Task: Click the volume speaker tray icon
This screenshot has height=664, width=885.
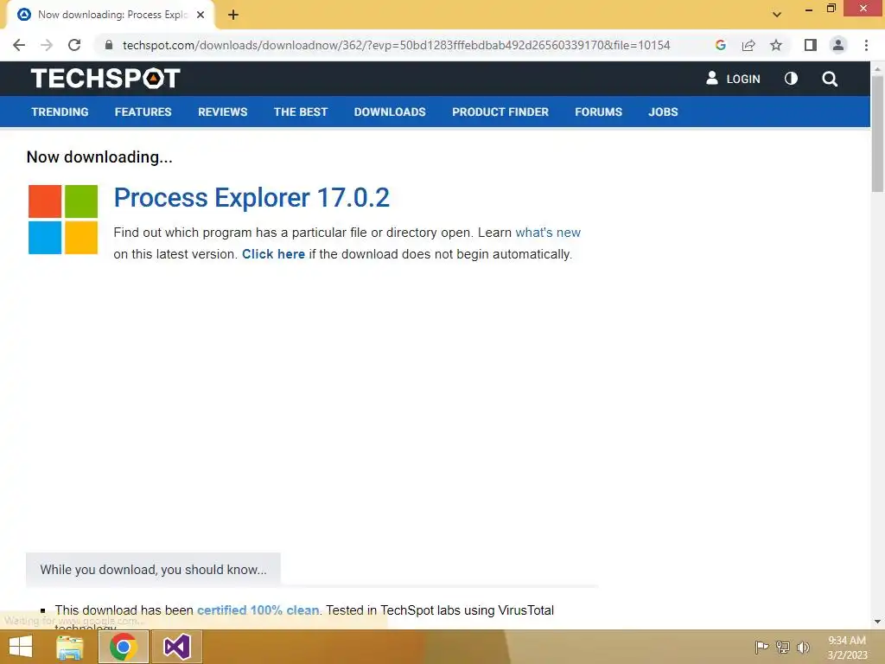Action: point(803,647)
